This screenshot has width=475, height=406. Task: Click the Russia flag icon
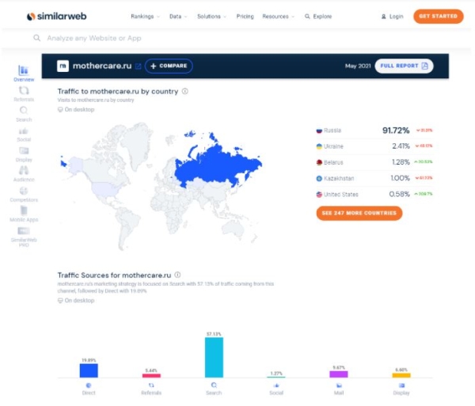[x=319, y=131]
